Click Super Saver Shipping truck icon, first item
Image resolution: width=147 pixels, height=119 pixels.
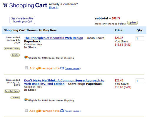pos(26,57)
